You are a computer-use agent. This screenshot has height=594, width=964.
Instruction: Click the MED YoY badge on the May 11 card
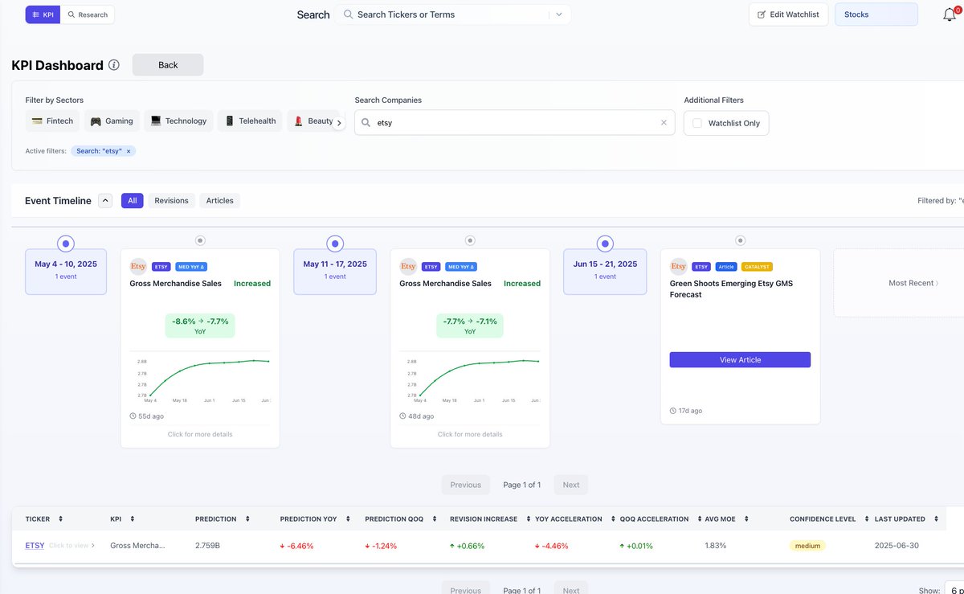(461, 266)
